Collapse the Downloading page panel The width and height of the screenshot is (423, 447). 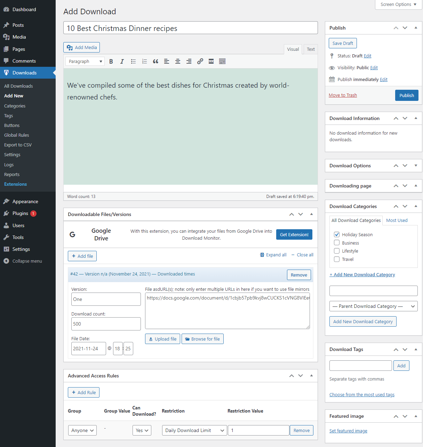(416, 186)
